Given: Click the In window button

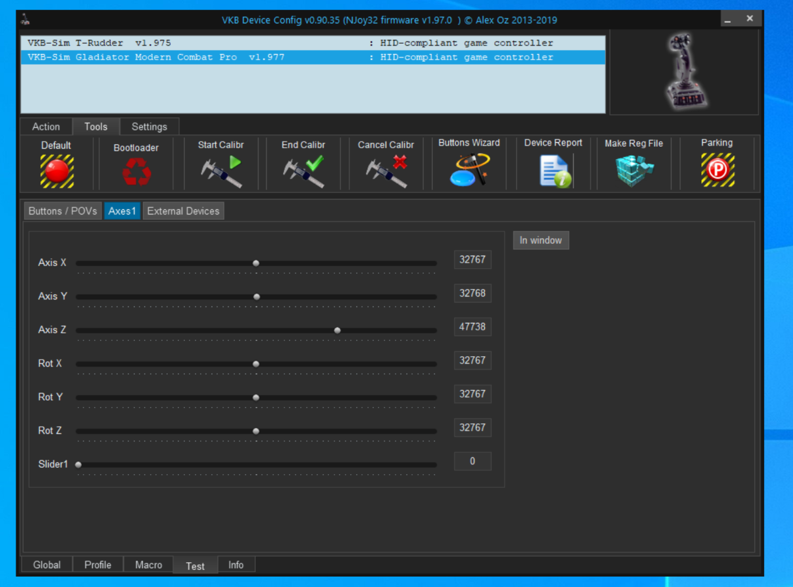Looking at the screenshot, I should [x=541, y=240].
